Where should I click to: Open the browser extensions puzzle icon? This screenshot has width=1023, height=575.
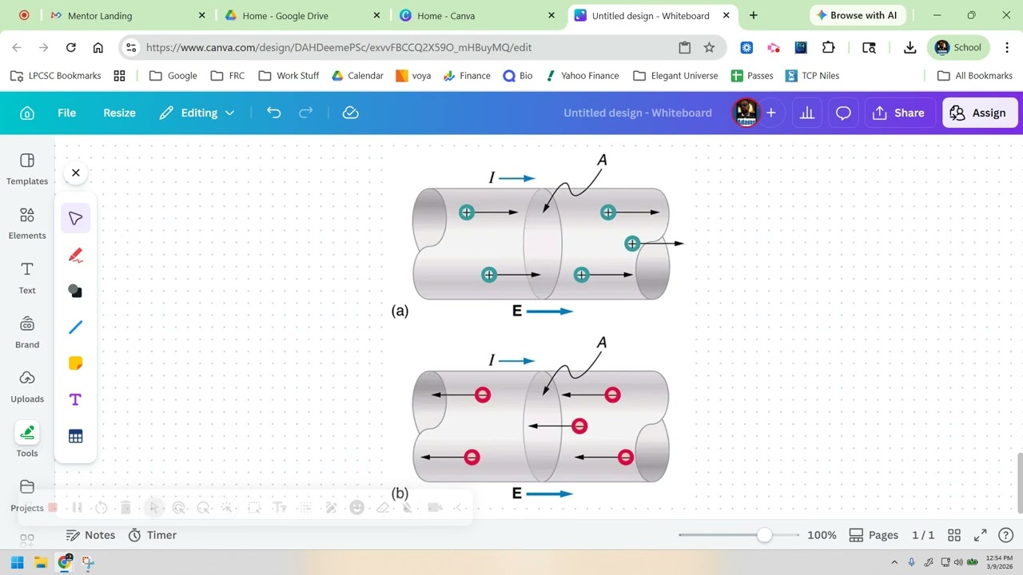click(828, 47)
